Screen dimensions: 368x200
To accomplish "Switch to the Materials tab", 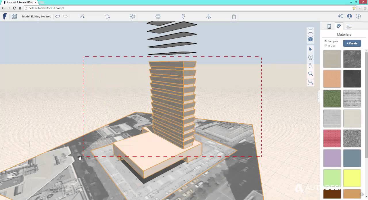I will [339, 26].
